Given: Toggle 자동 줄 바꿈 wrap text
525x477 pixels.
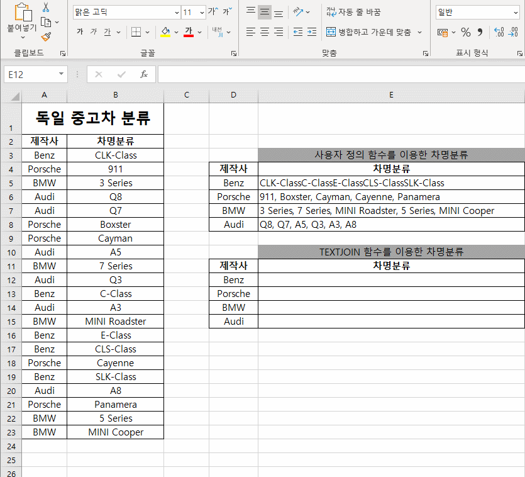Looking at the screenshot, I should point(353,12).
